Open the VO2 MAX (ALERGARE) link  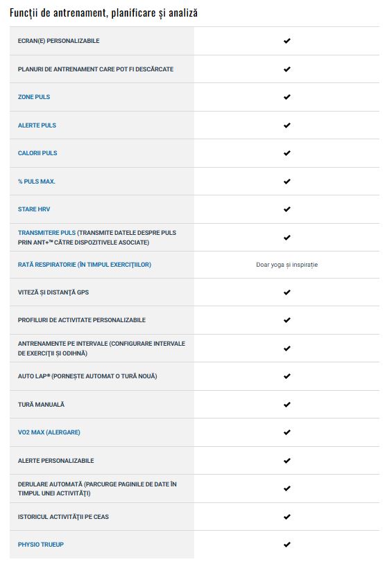point(49,432)
